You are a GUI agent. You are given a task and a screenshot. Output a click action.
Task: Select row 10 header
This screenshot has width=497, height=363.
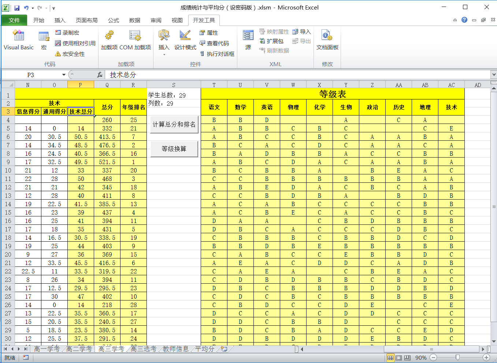point(8,170)
